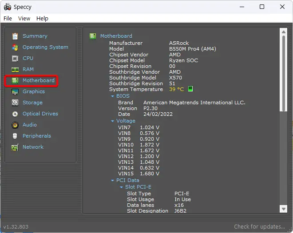Collapse the Voltage section arrow

[x=112, y=121]
